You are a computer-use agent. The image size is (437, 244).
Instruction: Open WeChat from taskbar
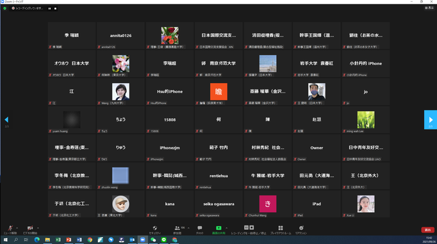click(153, 240)
